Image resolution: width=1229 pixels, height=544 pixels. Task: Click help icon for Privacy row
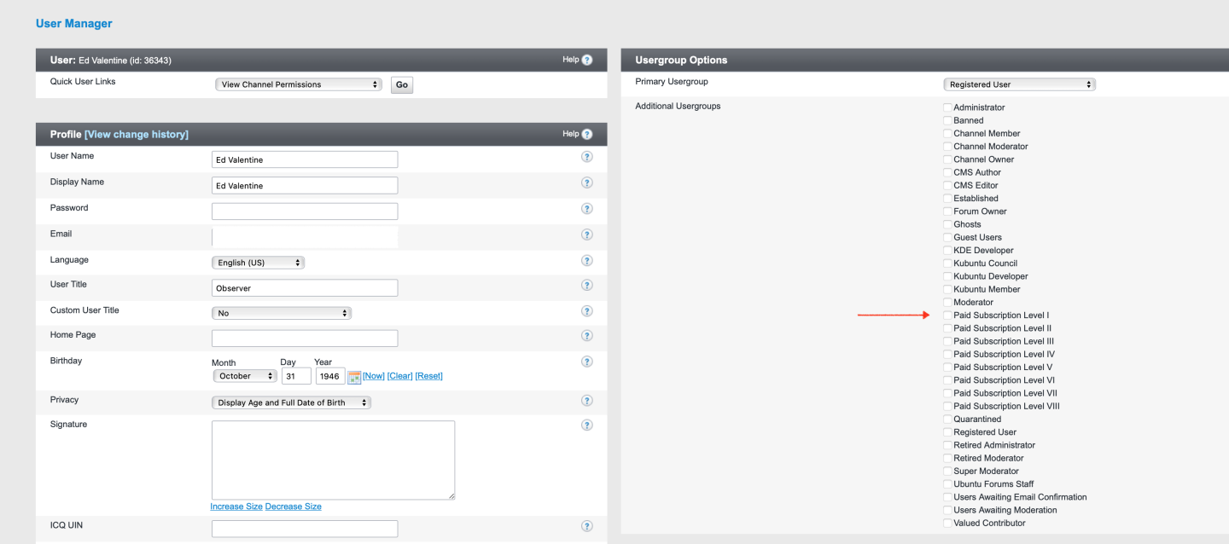(587, 401)
